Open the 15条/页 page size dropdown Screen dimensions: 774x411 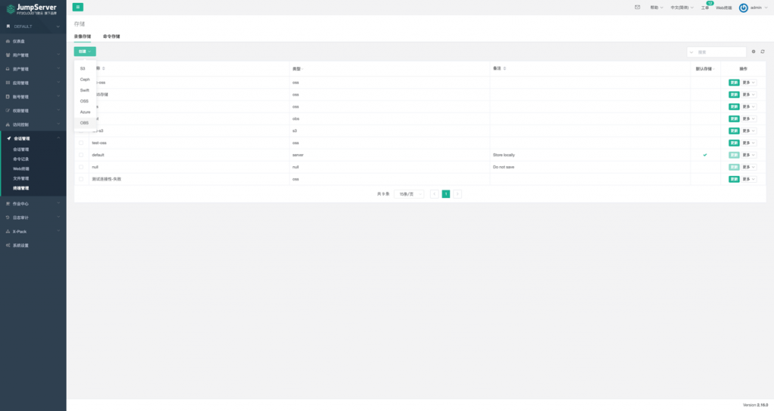coord(409,194)
